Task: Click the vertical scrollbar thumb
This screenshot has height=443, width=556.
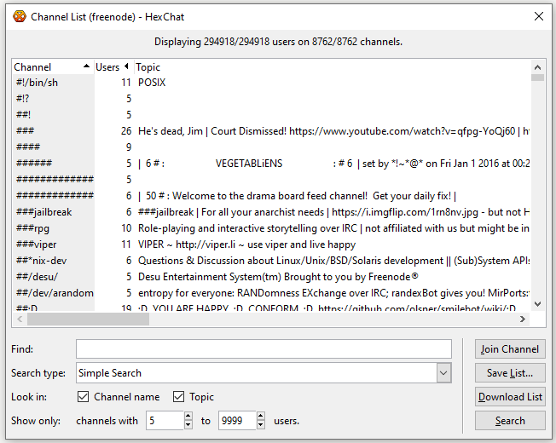Action: (537, 78)
